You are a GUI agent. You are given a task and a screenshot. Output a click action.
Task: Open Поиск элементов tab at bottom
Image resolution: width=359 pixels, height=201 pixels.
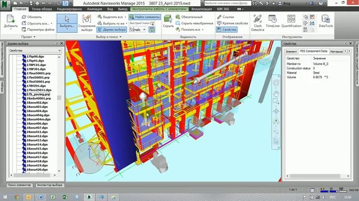(19, 185)
